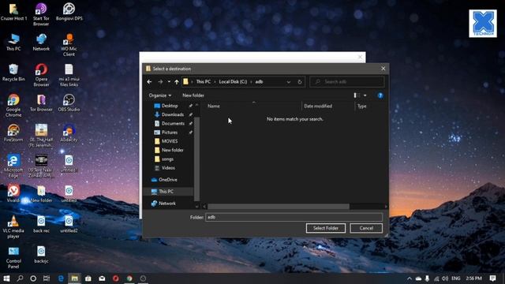Click Select Folder button
Viewport: 505px width, 284px height.
tap(326, 228)
